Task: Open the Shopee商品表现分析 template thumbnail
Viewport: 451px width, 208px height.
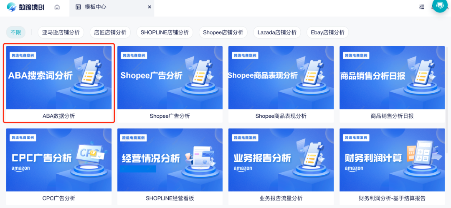Action: point(281,78)
